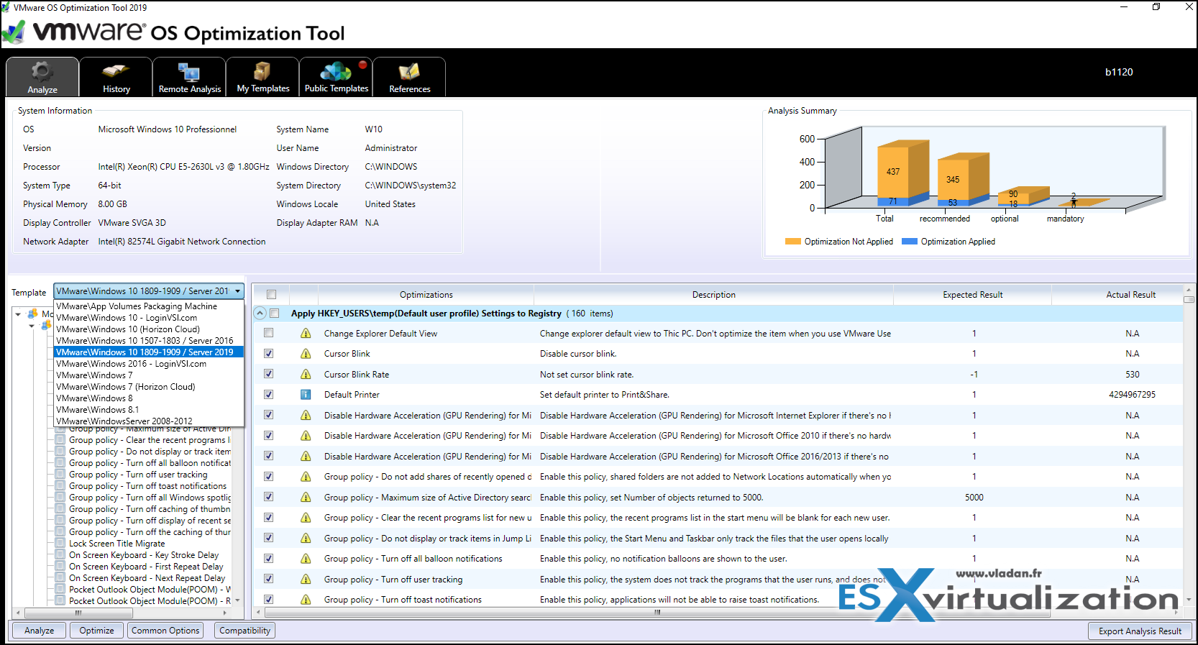Click the orange Optimization Not Applied legend swatch
1198x645 pixels.
tap(792, 242)
